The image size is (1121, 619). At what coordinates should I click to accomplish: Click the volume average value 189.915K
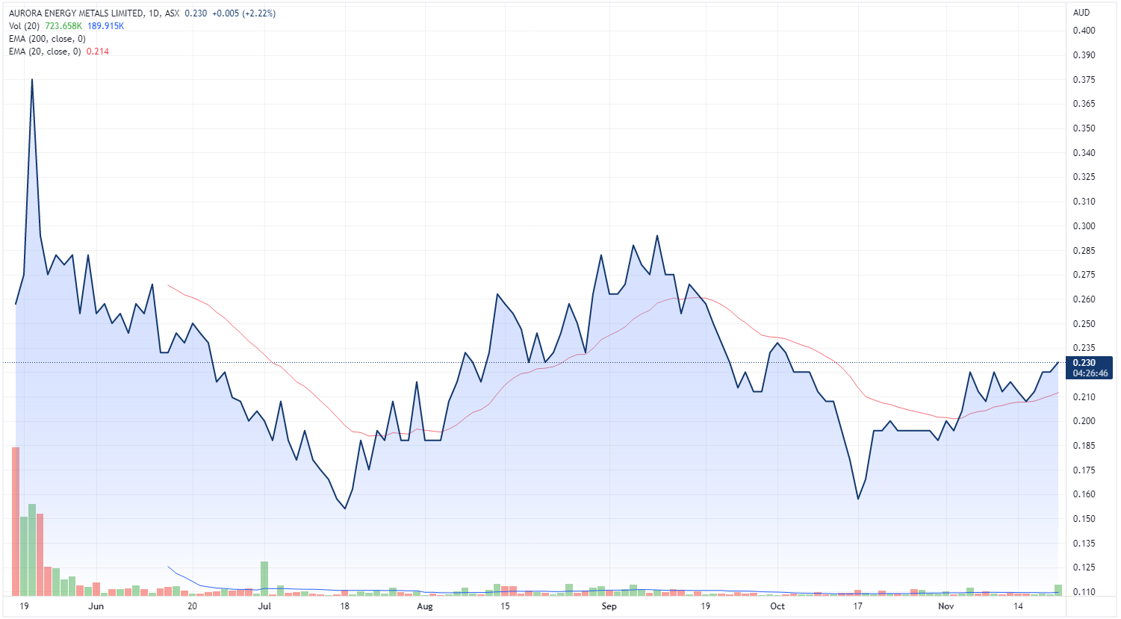click(106, 26)
